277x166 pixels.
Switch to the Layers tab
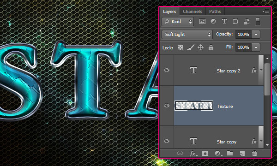tap(169, 12)
